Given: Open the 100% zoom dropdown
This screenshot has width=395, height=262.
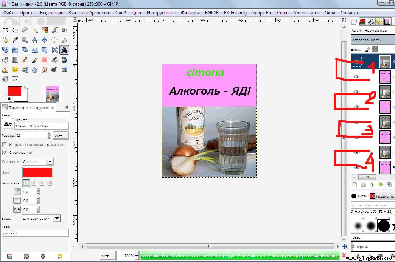Looking at the screenshot, I should (137, 256).
